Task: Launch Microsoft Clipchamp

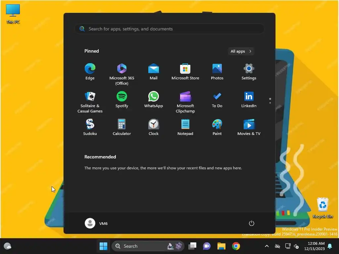Action: [x=185, y=102]
